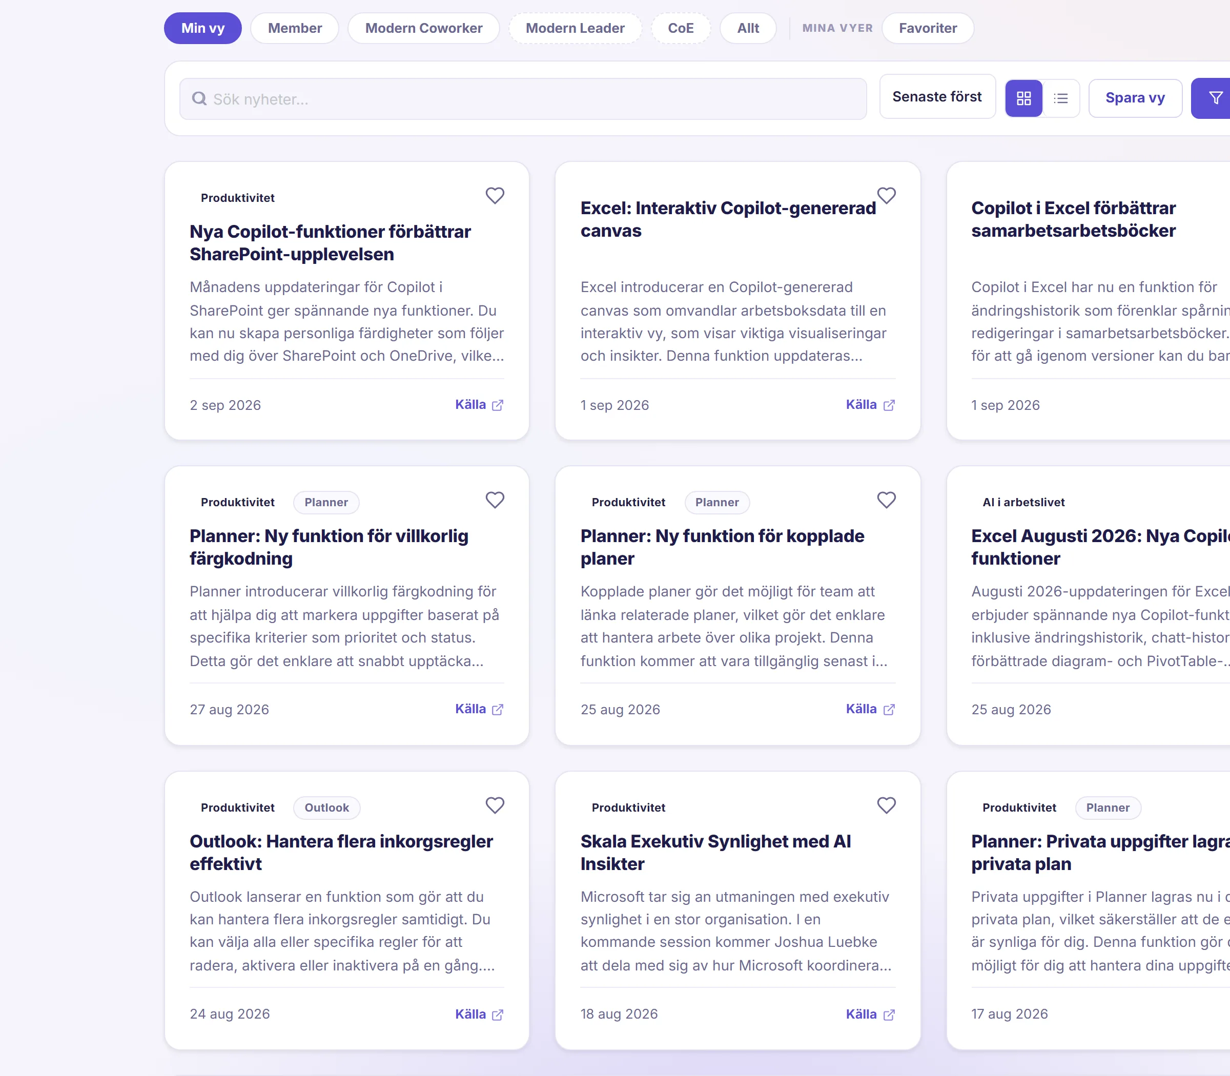Viewport: 1230px width, 1076px height.
Task: Open Källa link for SharePoint-upplevelsen article
Action: click(x=479, y=405)
